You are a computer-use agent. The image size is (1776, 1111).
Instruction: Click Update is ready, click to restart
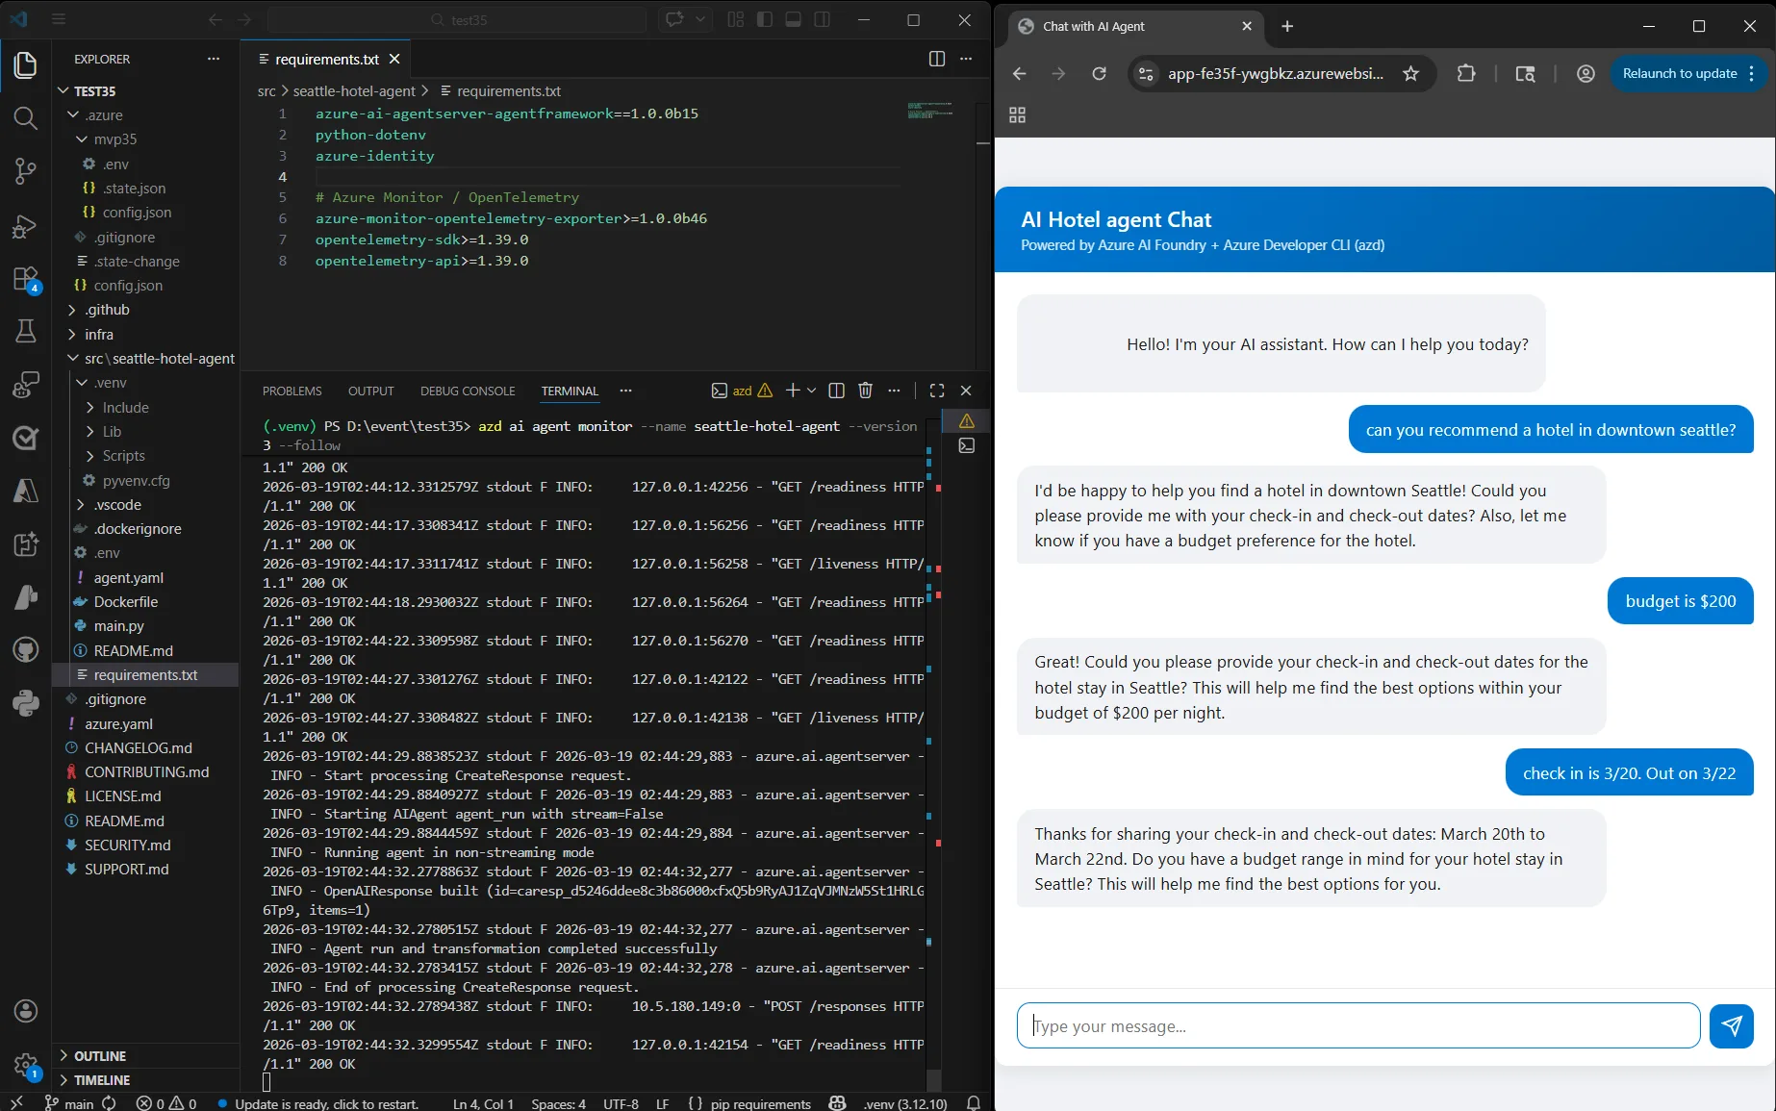322,1103
